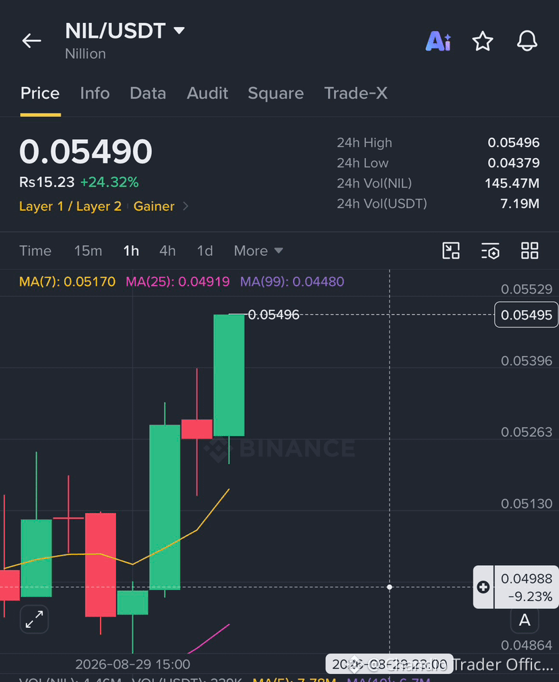
Task: Tap the Rs15.23 fiat price
Action: pos(47,182)
